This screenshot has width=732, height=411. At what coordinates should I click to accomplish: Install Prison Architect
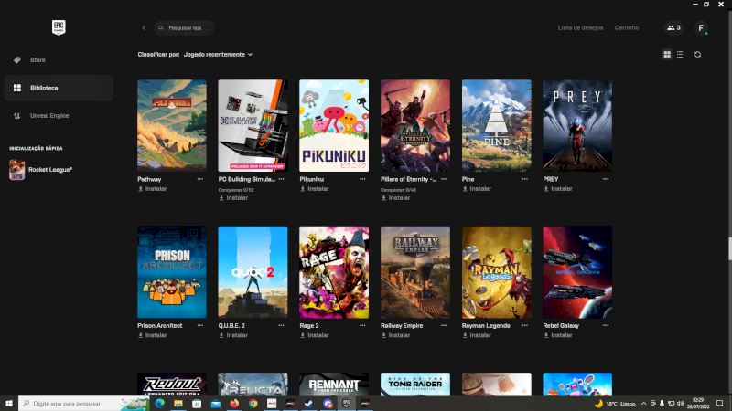tap(152, 335)
